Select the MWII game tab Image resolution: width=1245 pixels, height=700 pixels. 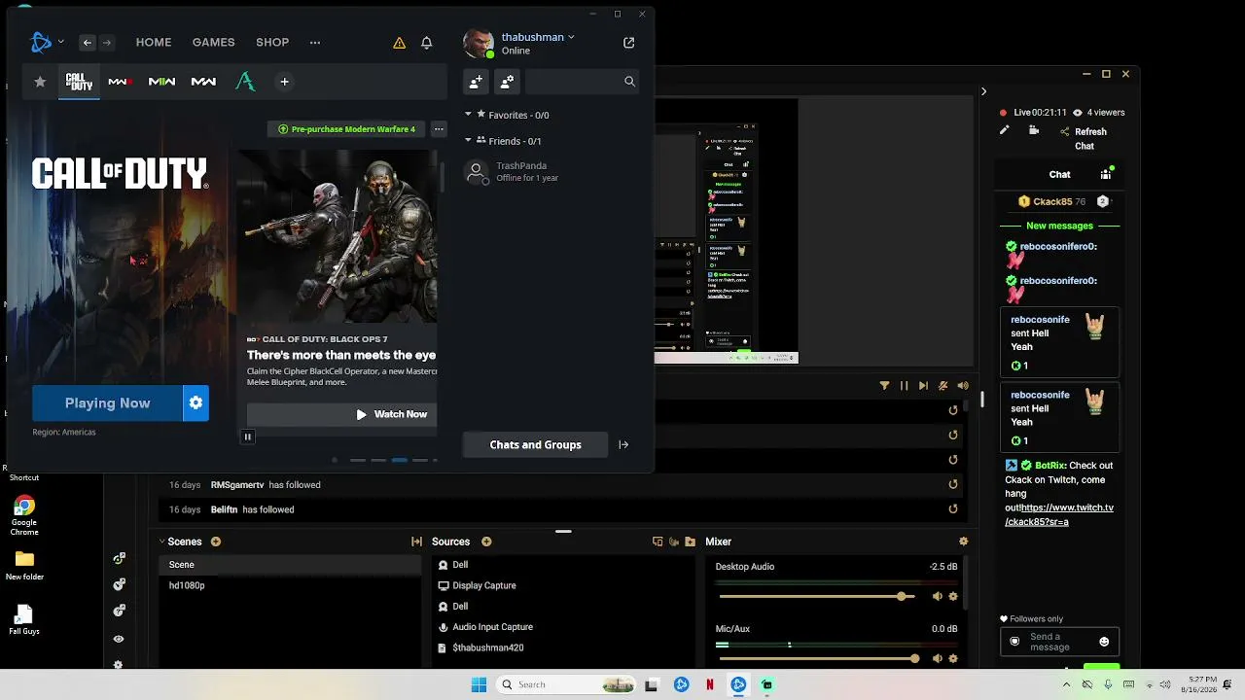coord(162,82)
